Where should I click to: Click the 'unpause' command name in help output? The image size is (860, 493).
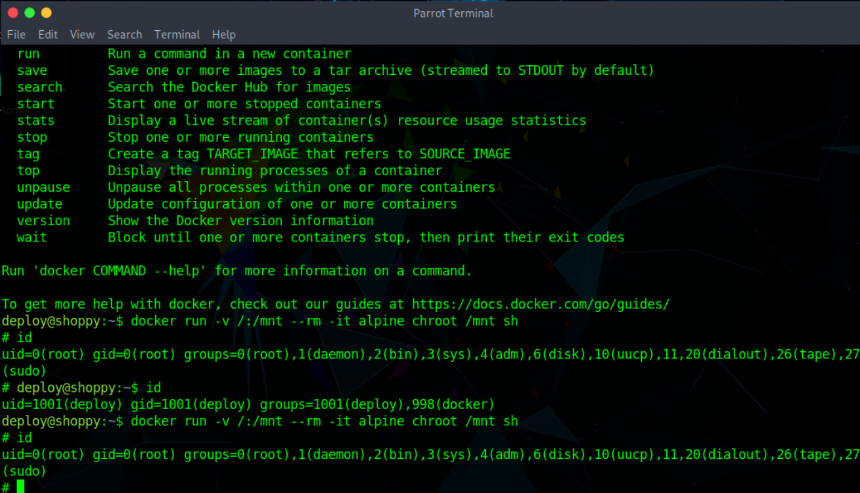click(43, 188)
